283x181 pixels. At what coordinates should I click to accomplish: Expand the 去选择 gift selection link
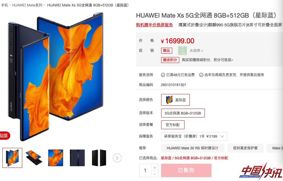tap(196, 51)
